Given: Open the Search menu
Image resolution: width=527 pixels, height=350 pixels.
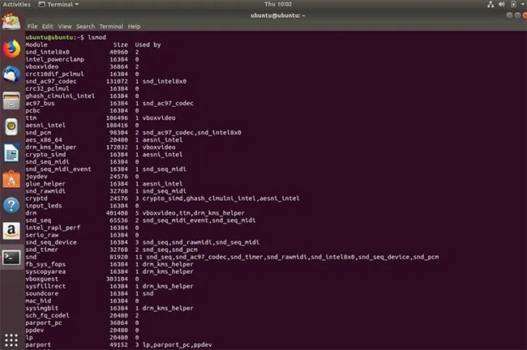Looking at the screenshot, I should 85,26.
